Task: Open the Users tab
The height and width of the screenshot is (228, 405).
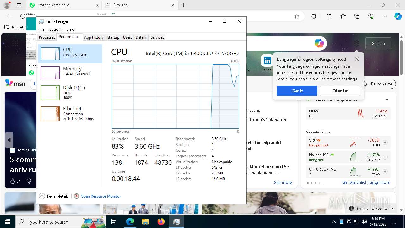Action: [x=128, y=37]
